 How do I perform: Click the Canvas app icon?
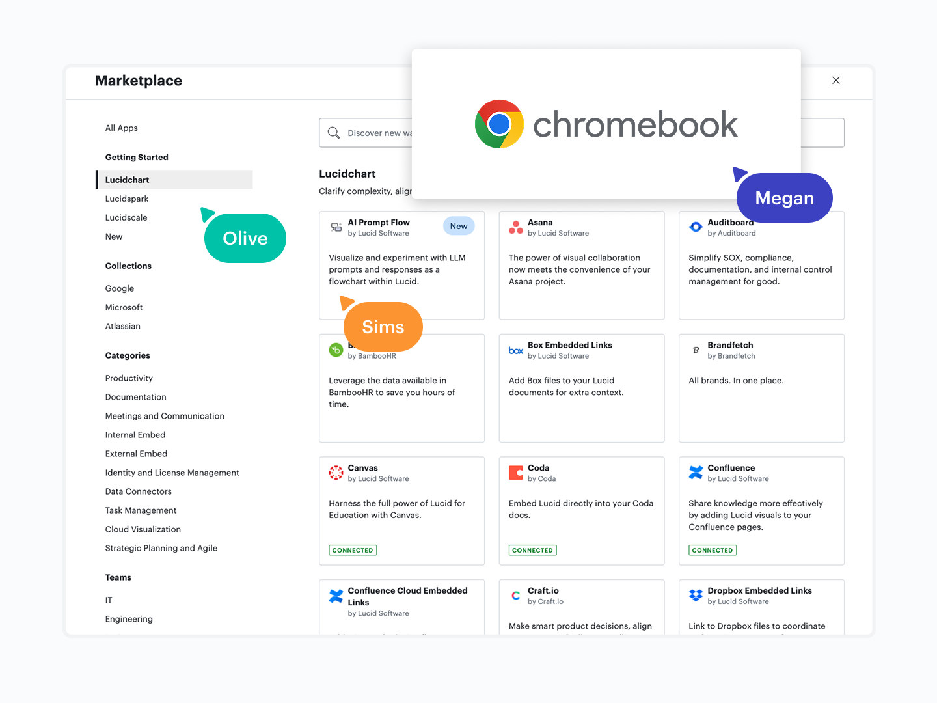point(336,473)
